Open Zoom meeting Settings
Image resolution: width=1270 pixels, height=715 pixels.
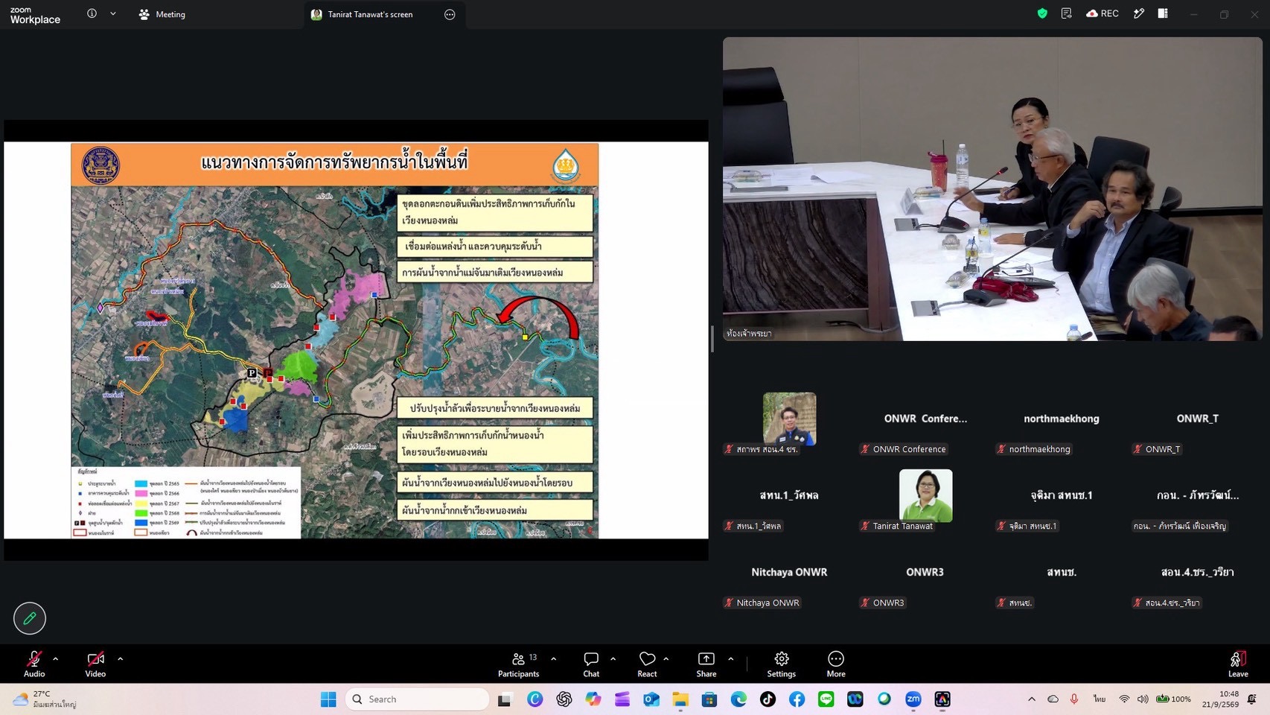[781, 664]
